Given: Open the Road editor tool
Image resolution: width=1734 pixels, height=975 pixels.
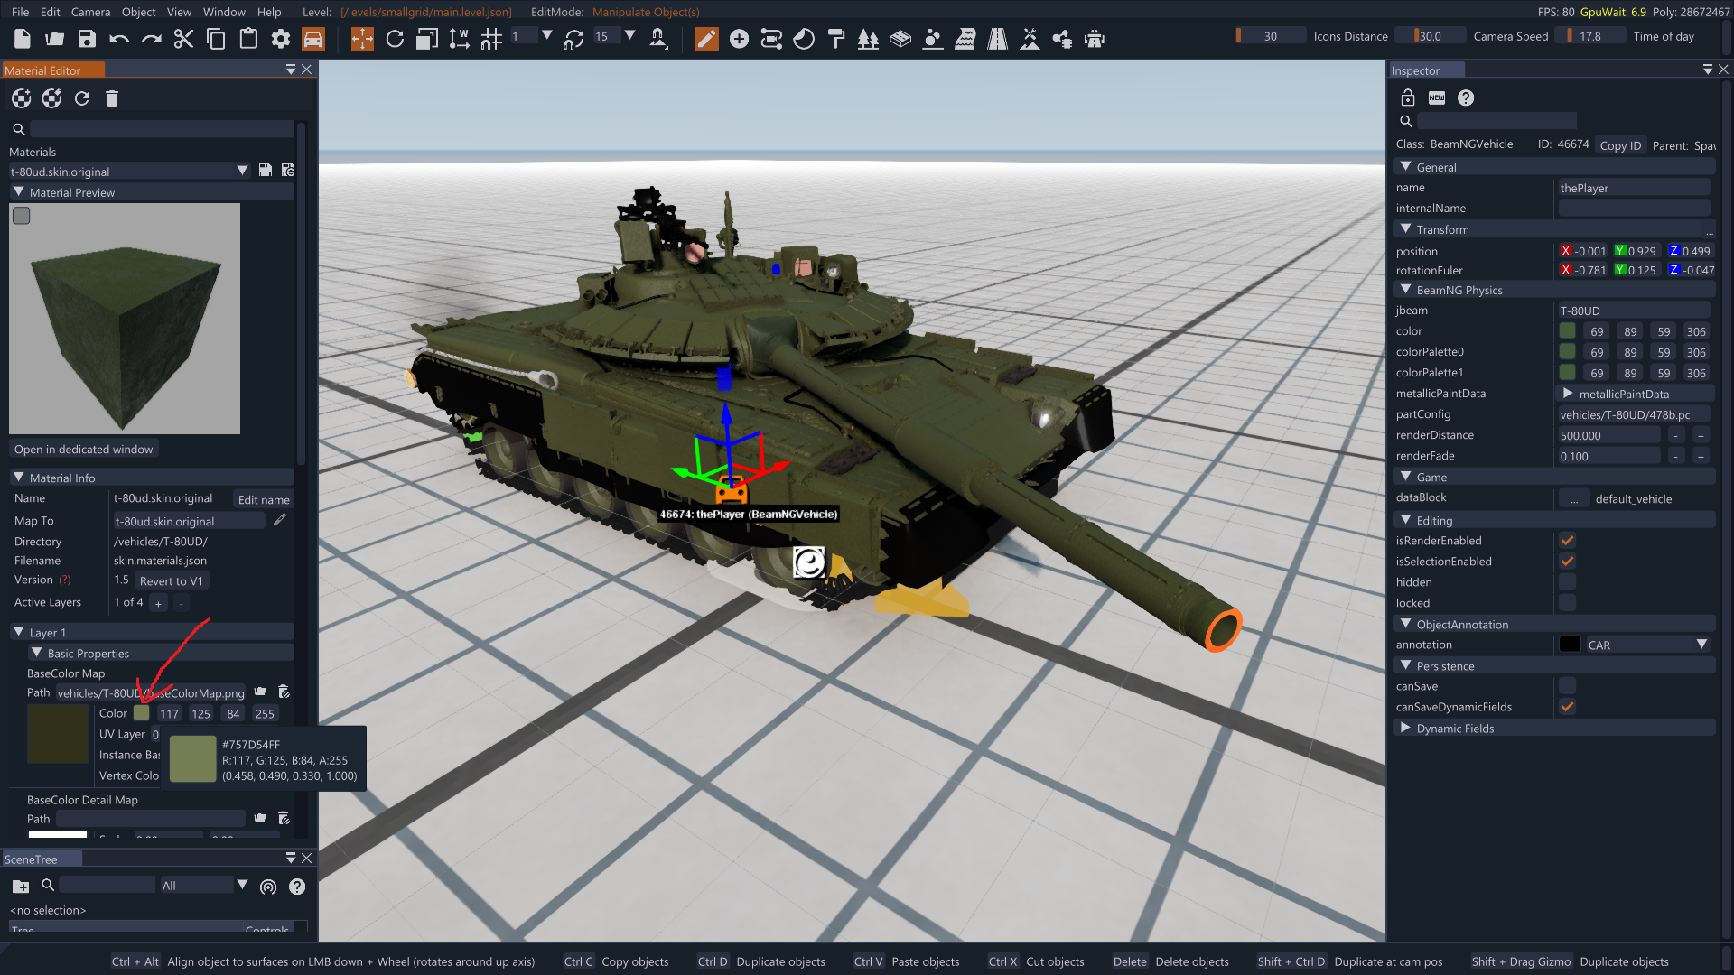Looking at the screenshot, I should pyautogui.click(x=997, y=39).
